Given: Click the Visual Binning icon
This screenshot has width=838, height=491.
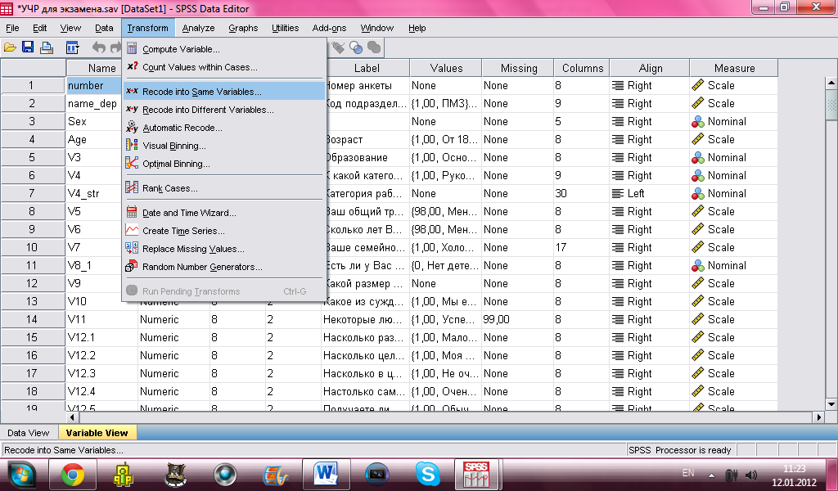Looking at the screenshot, I should point(132,146).
